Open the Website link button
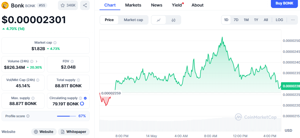300x138 pixels. coord(44,132)
